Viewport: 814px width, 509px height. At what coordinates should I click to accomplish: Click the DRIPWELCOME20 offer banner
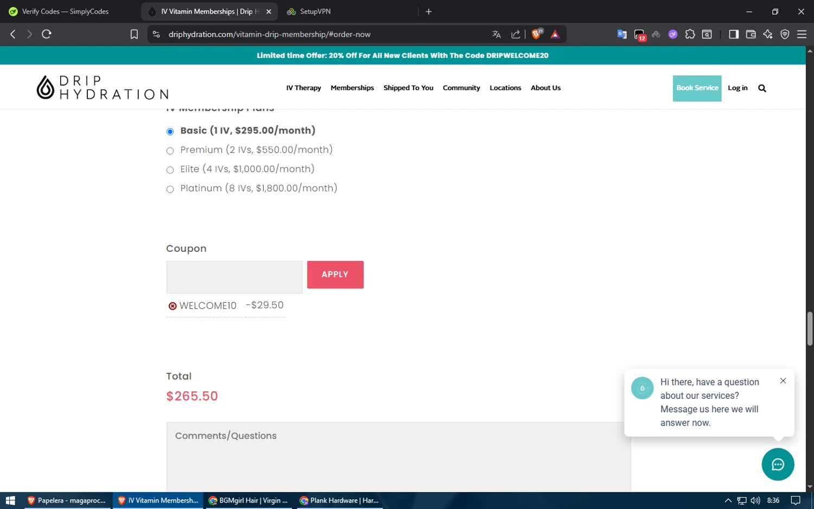403,55
